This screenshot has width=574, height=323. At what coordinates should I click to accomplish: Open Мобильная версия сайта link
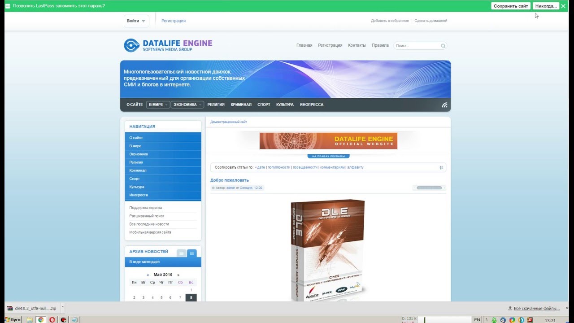tap(150, 232)
